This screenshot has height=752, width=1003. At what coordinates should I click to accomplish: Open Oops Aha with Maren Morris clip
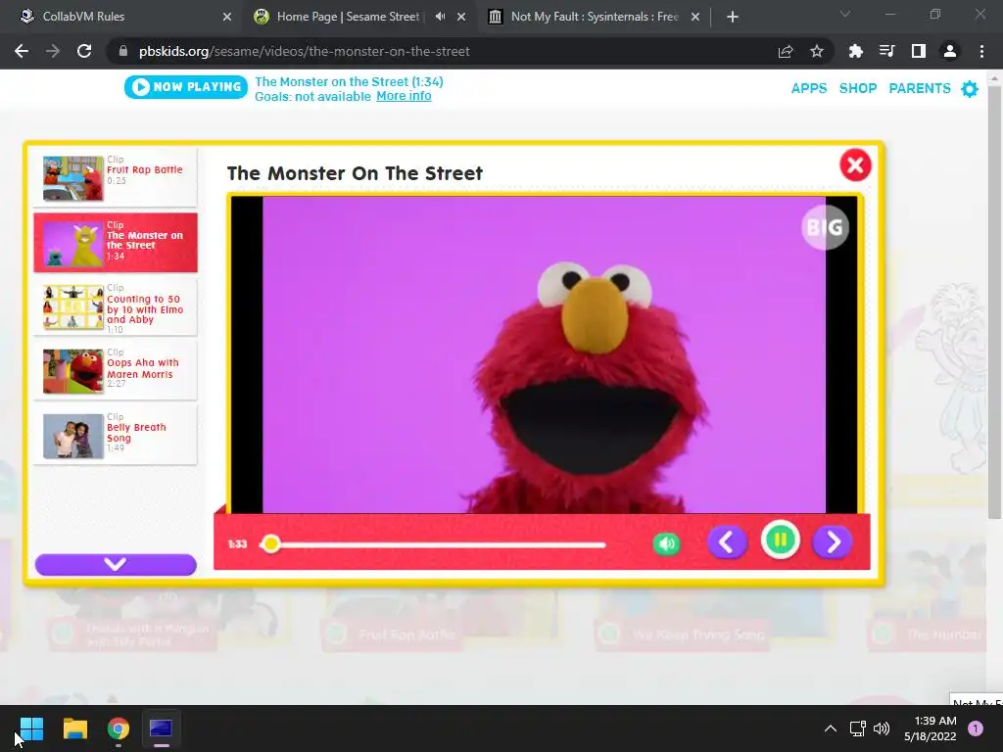tap(116, 371)
